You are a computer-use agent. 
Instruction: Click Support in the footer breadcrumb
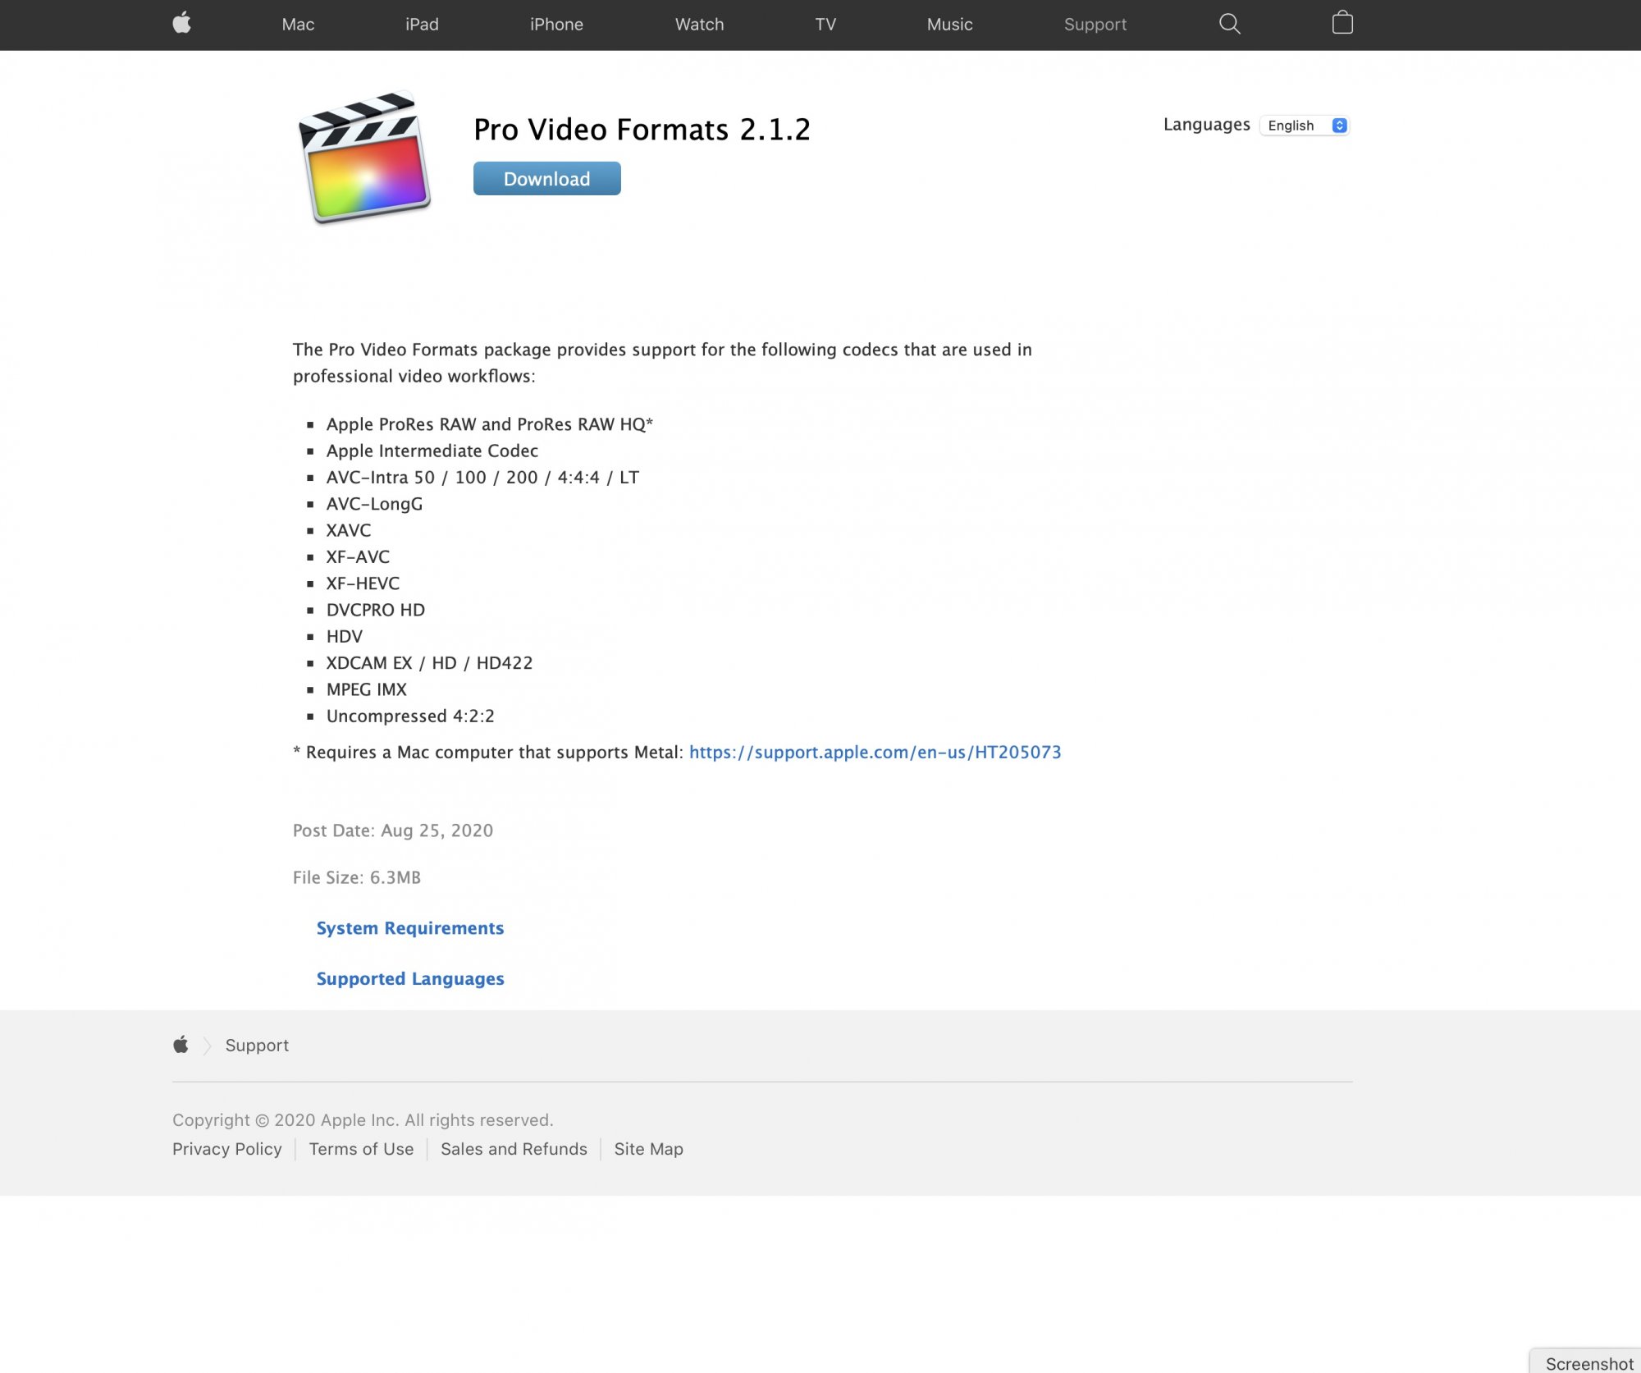click(x=257, y=1045)
